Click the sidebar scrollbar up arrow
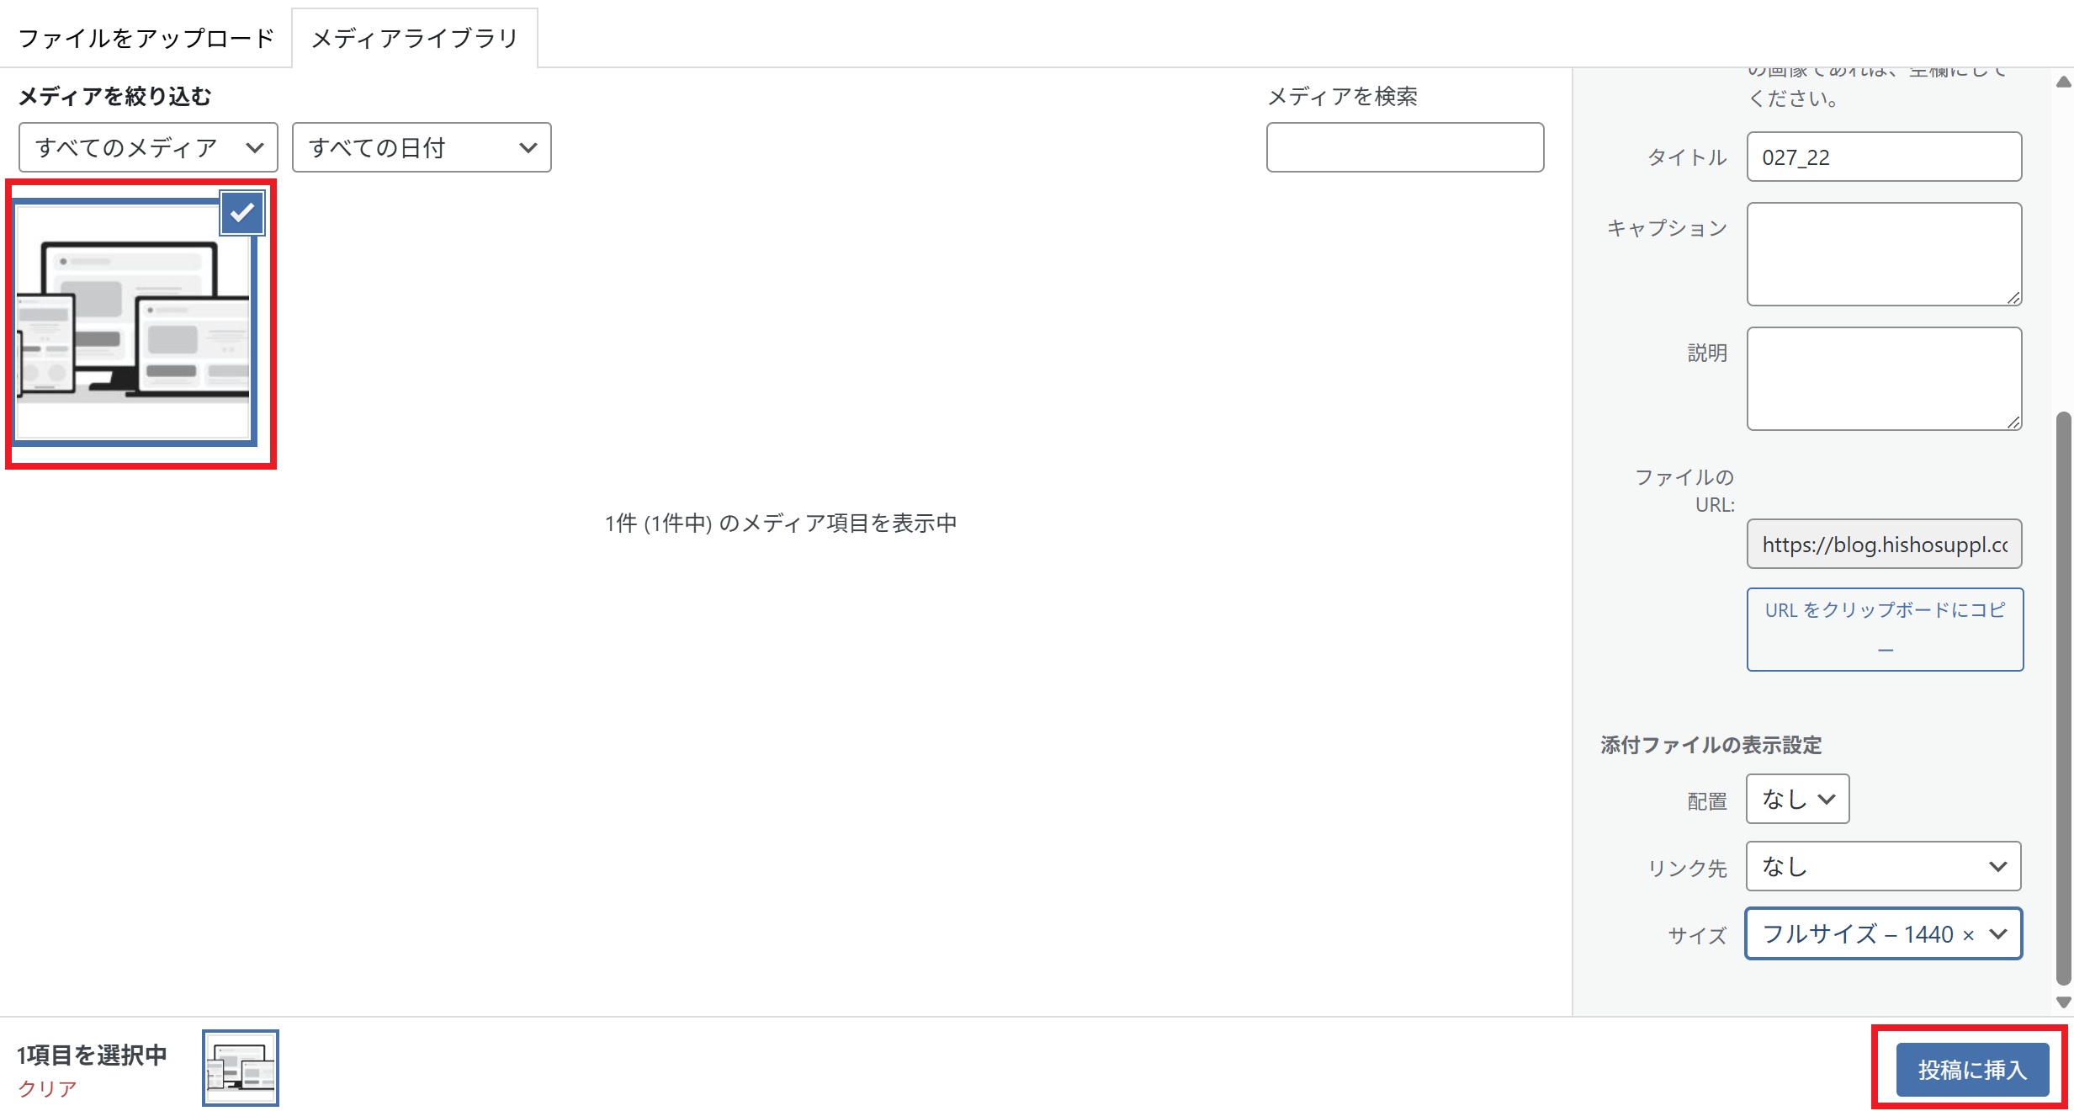Image resolution: width=2074 pixels, height=1111 pixels. tap(2063, 82)
